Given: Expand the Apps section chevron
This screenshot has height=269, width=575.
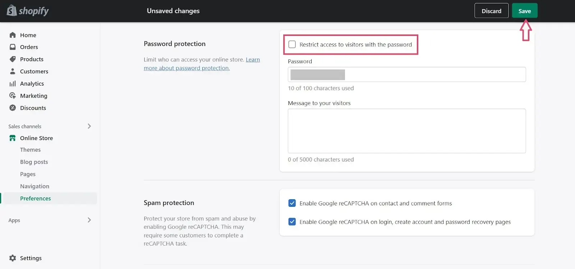Looking at the screenshot, I should [x=89, y=220].
